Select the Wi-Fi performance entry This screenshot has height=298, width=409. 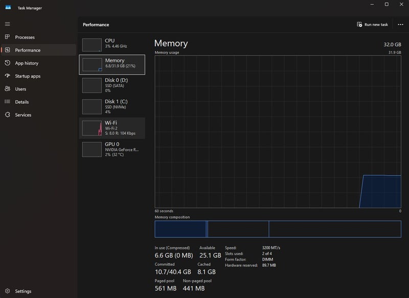coord(112,128)
